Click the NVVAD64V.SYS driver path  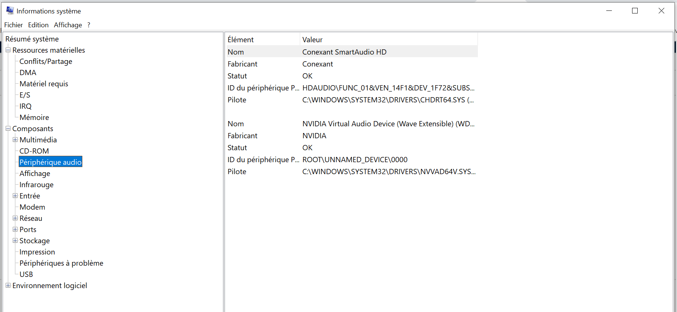(389, 172)
